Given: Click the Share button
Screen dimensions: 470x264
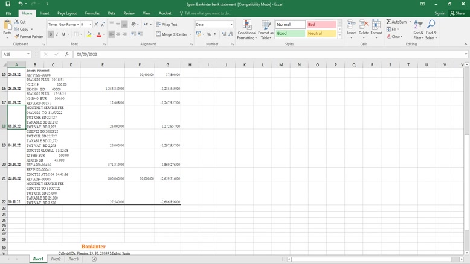Looking at the screenshot, I should pos(457,13).
